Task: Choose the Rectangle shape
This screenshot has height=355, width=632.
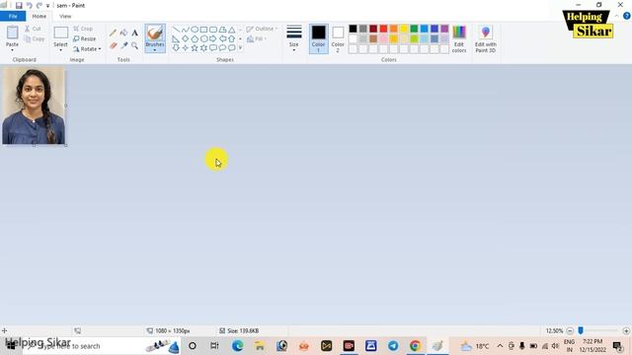Action: tap(204, 30)
